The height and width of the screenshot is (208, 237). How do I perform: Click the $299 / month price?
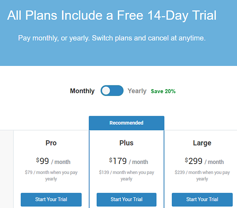pos(204,161)
